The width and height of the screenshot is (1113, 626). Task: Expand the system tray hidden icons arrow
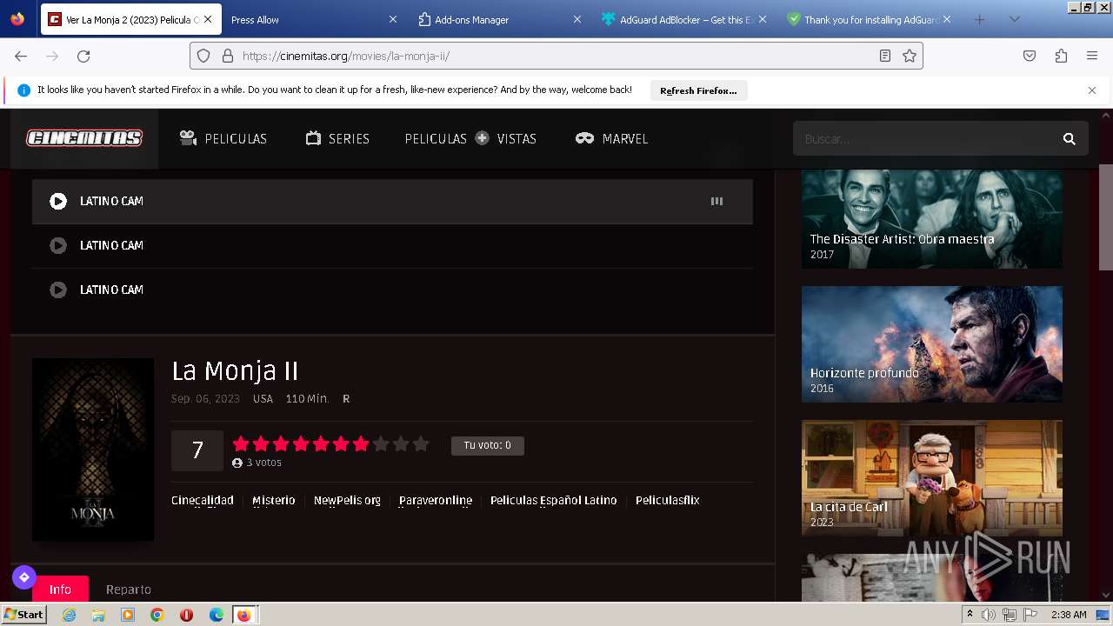pyautogui.click(x=970, y=614)
